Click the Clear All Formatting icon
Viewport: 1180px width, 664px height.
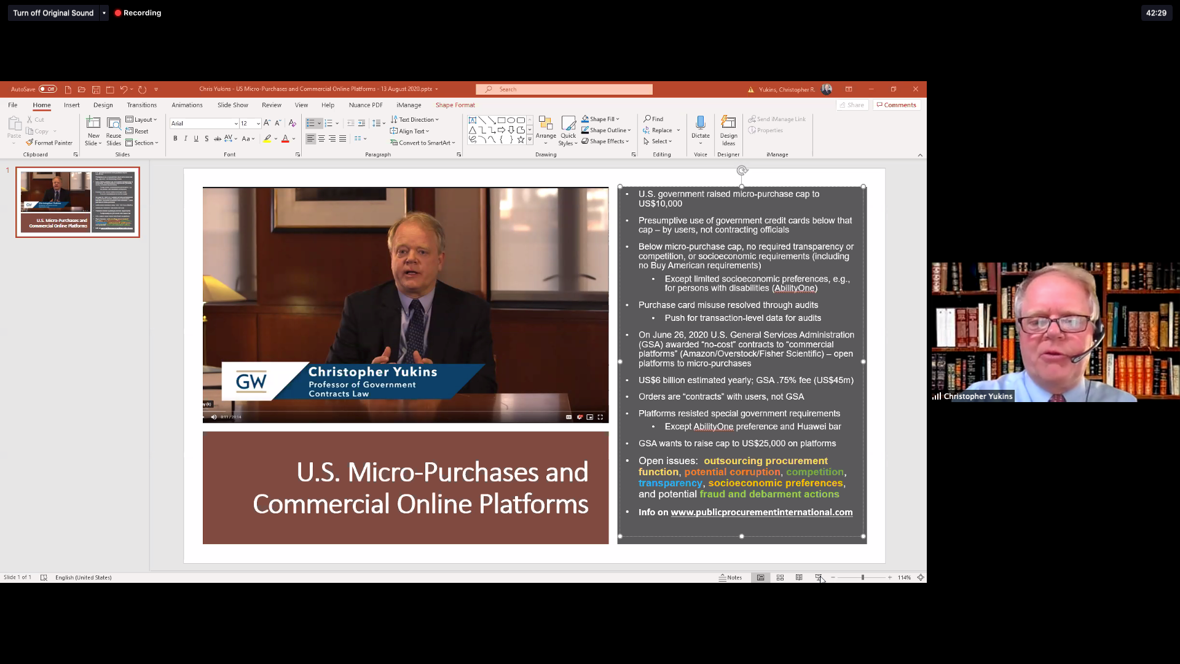(293, 123)
